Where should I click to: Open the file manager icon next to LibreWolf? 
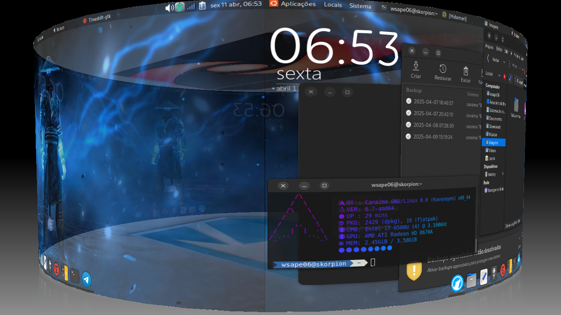tap(471, 280)
